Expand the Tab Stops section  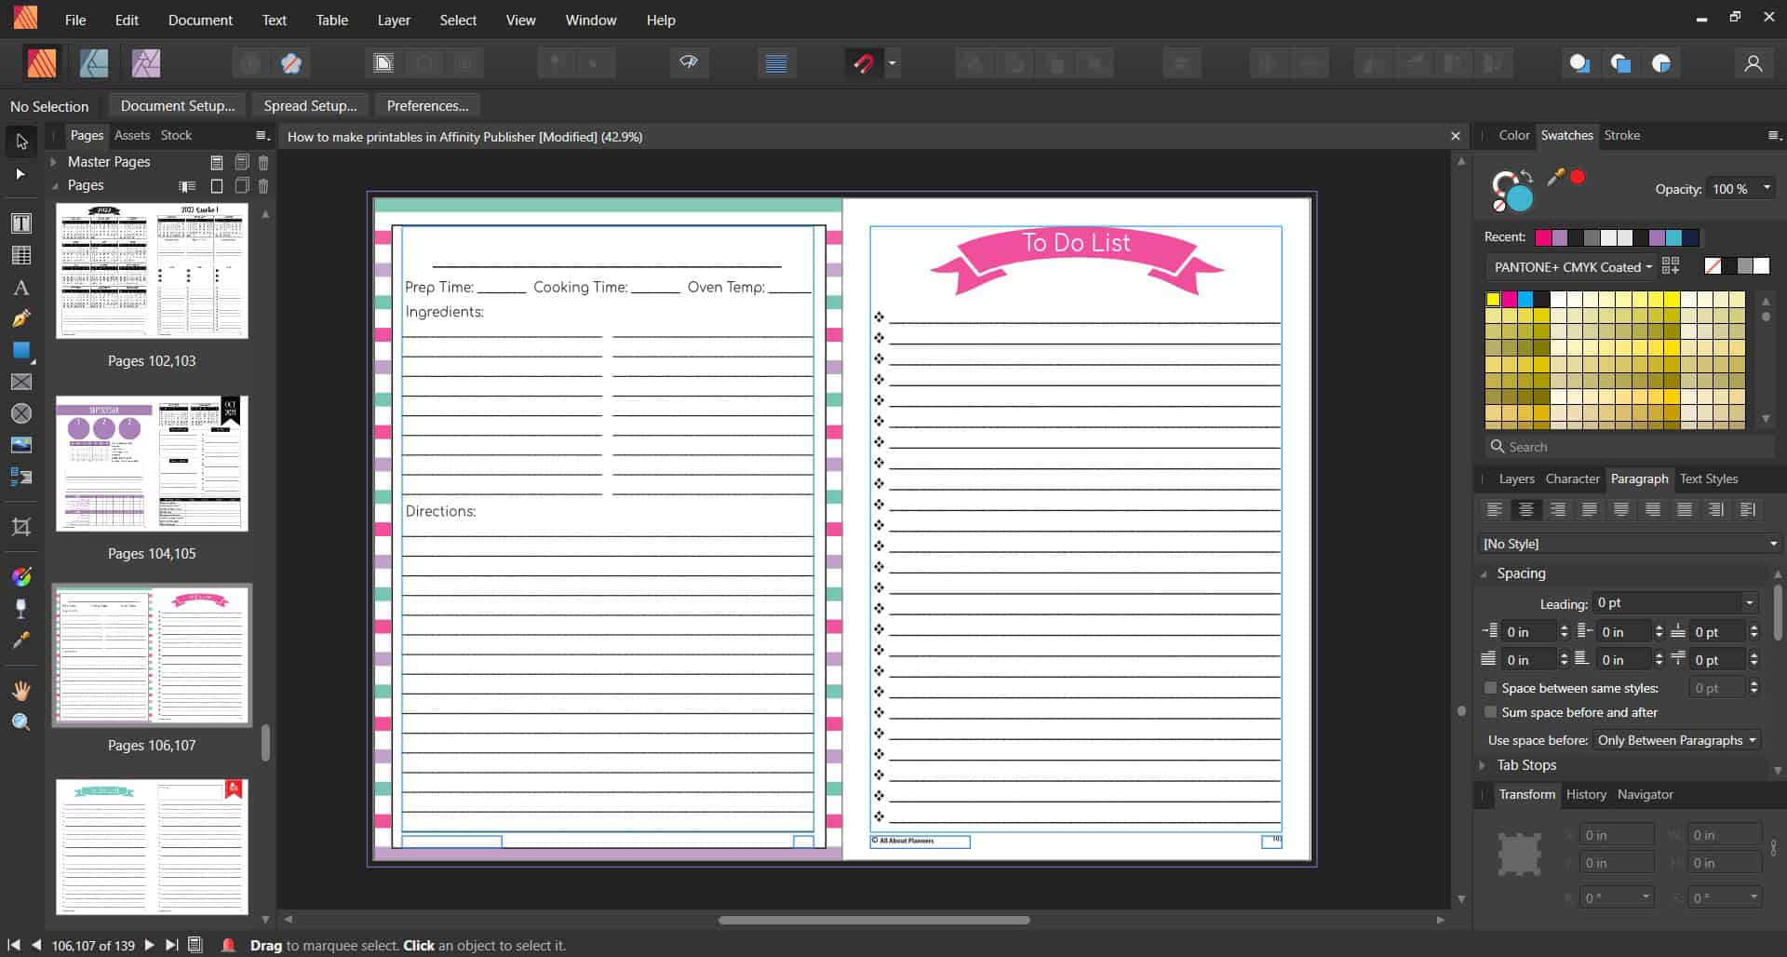[1484, 765]
